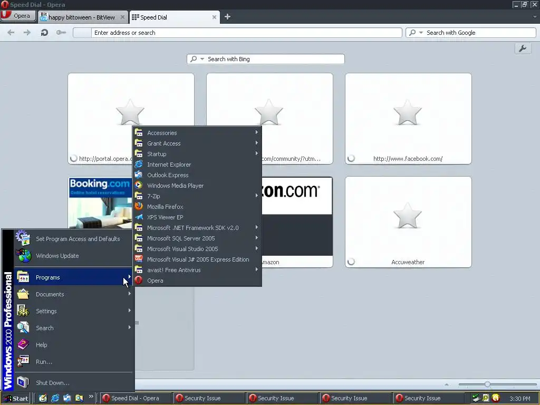
Task: Click the zoom slider handle in Opera
Action: 487,384
